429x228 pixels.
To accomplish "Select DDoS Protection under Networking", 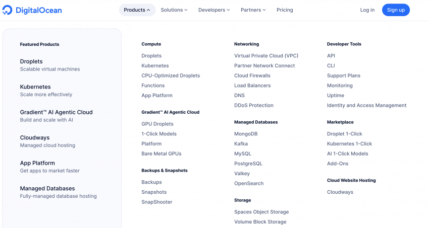I will [x=253, y=105].
